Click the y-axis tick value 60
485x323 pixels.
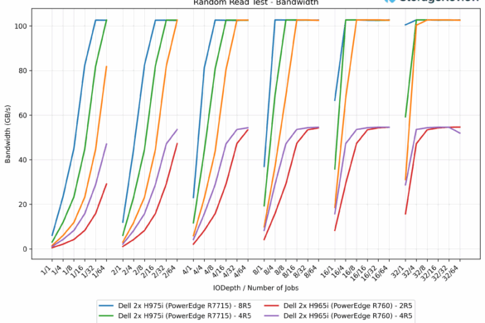tap(23, 115)
